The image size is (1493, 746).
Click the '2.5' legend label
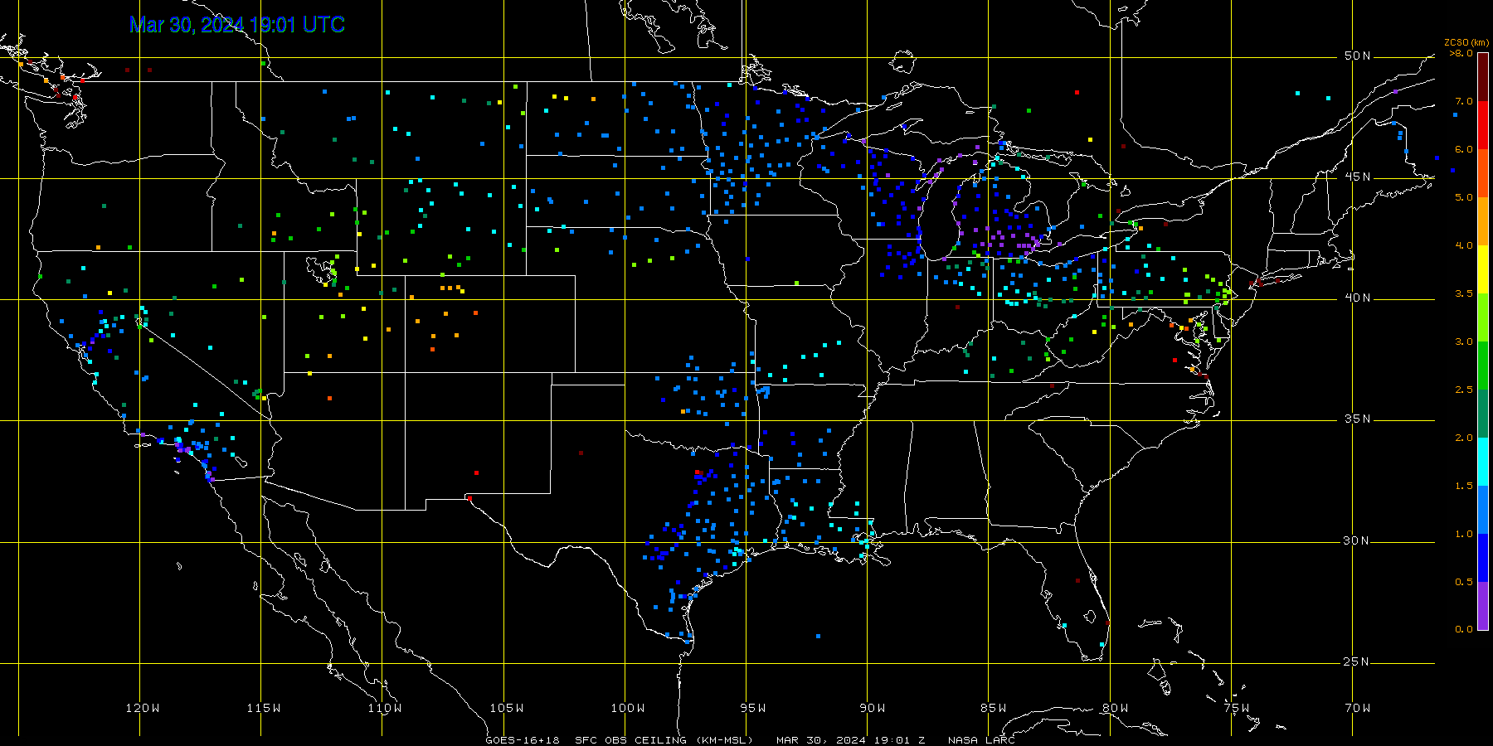point(1464,390)
